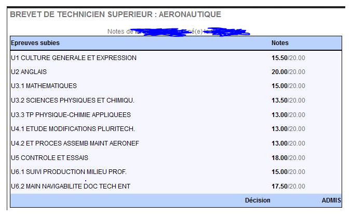
Task: Click U3.2 SCIENCES PHYSIQUES ET CHIMIQU. entry
Action: coord(73,100)
